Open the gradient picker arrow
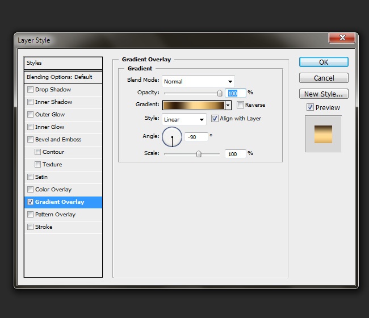Screen dimensions: 369x318 (x=228, y=105)
